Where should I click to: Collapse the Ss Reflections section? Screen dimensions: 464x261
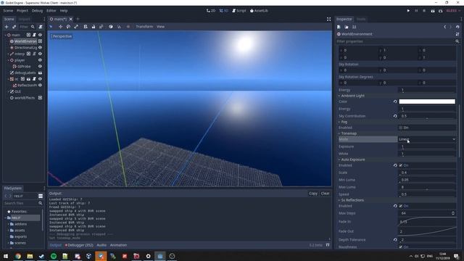point(339,200)
